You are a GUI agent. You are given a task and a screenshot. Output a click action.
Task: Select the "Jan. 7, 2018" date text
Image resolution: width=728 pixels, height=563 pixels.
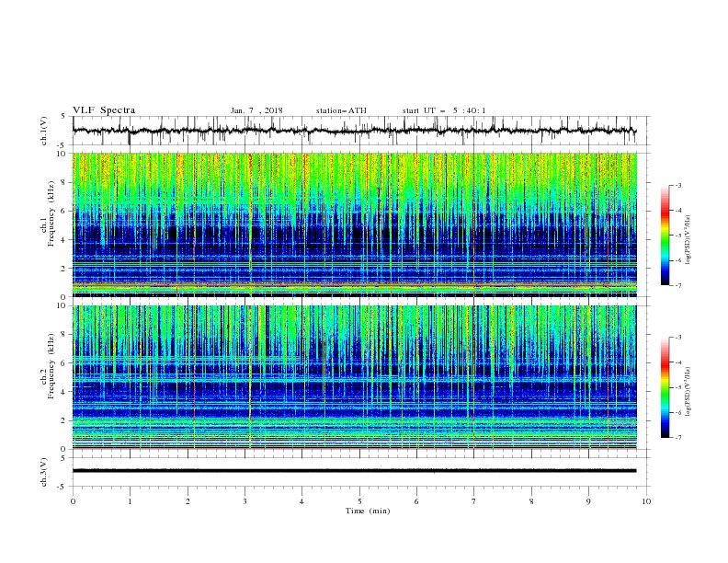[x=256, y=110]
